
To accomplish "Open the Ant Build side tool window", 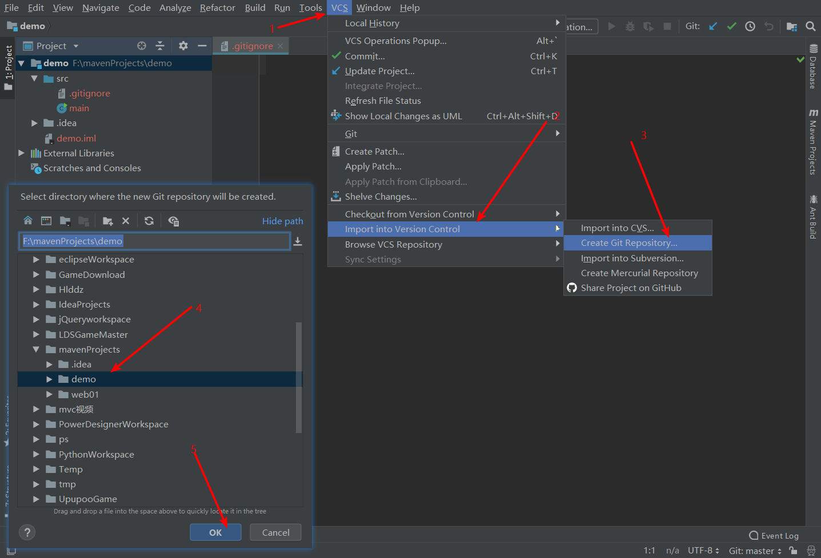I will pos(813,217).
